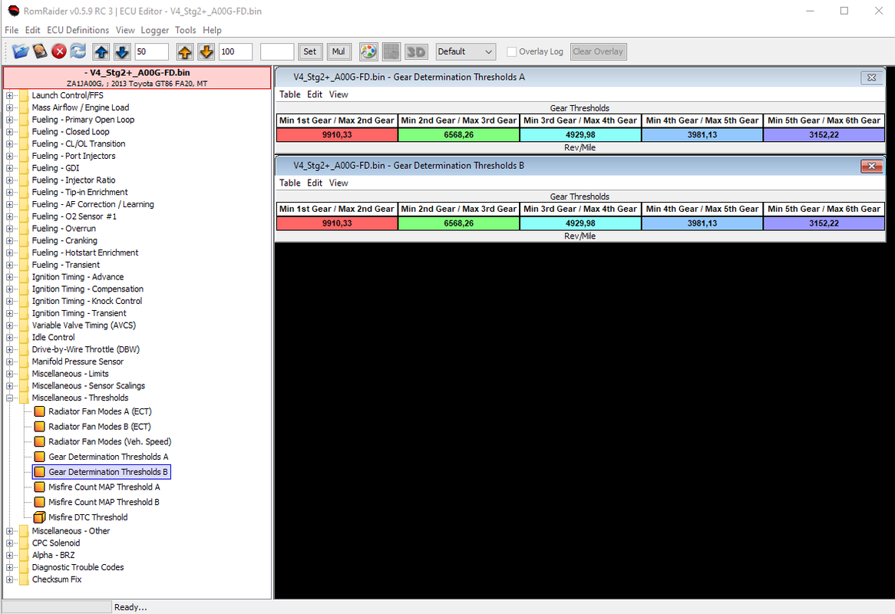Click the 3D view icon

click(416, 51)
